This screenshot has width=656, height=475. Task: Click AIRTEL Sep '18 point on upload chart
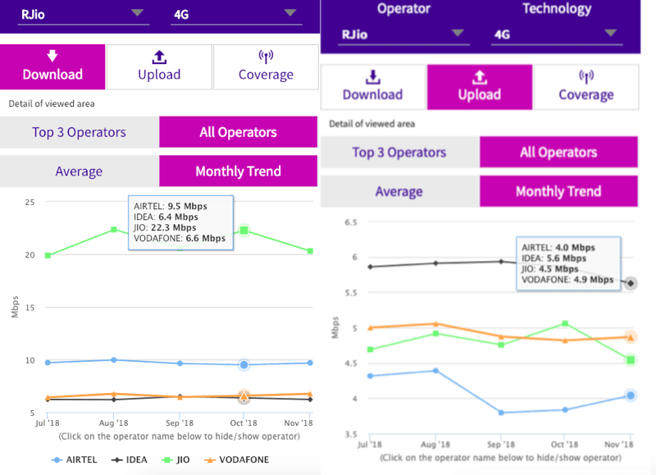(501, 413)
